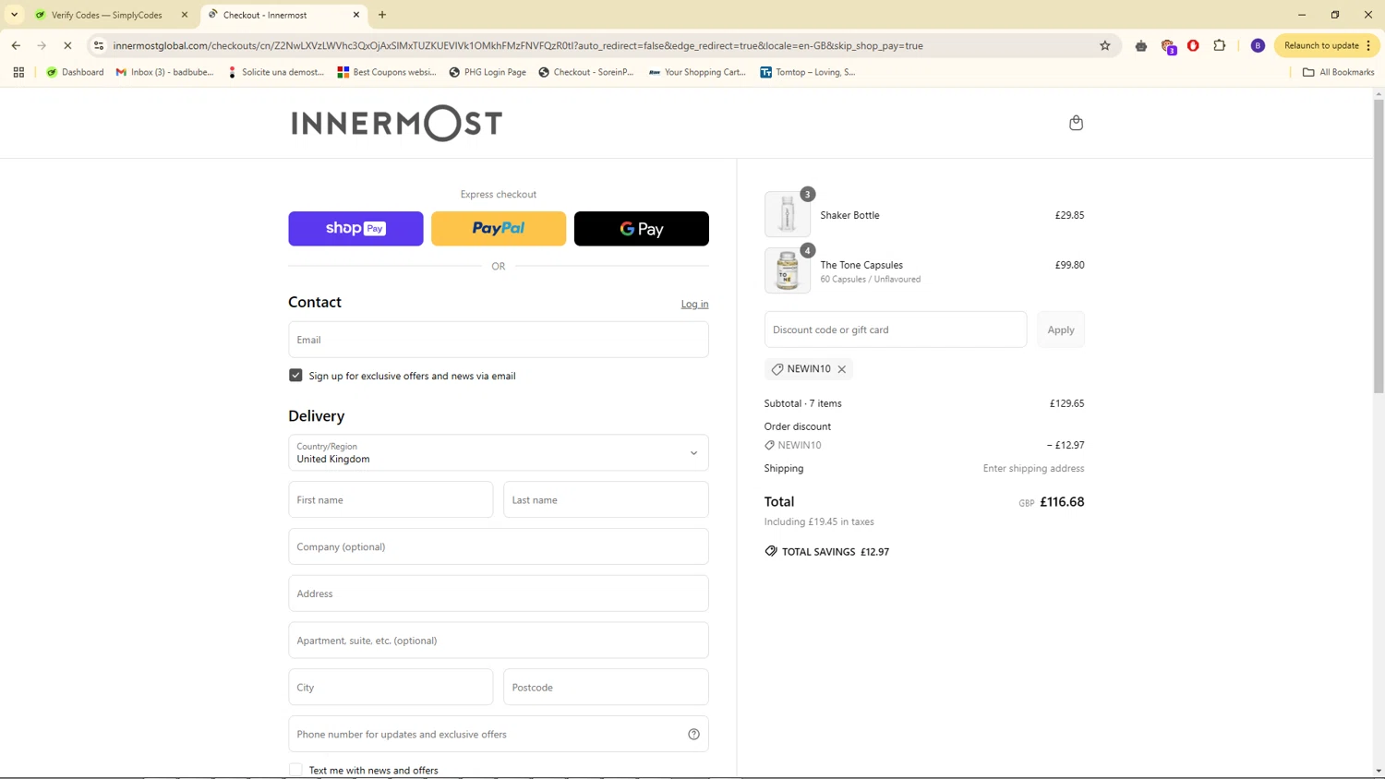Screen dimensions: 1385x779
Task: Open Solicite una demost bookmark
Action: click(x=275, y=72)
